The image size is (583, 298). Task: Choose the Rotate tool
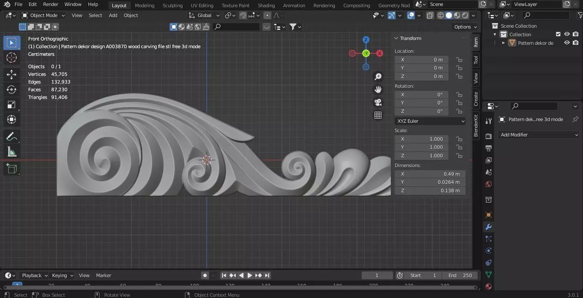click(x=12, y=90)
